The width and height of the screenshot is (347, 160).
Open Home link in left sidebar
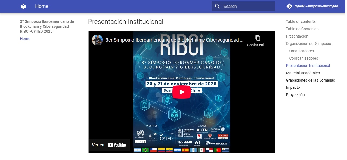[25, 39]
